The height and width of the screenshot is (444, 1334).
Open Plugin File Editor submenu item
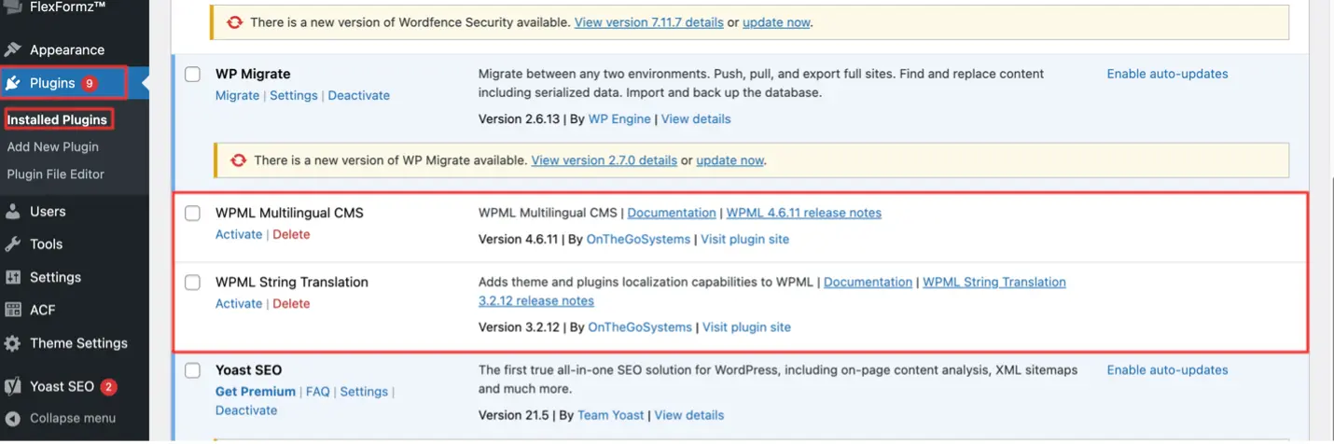[x=55, y=174]
